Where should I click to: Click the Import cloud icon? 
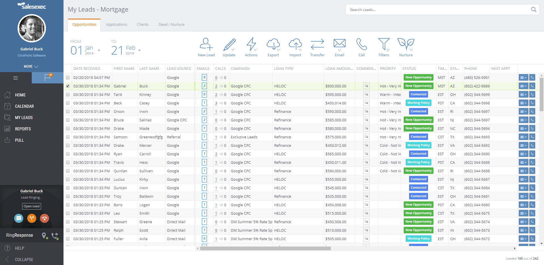coord(295,45)
